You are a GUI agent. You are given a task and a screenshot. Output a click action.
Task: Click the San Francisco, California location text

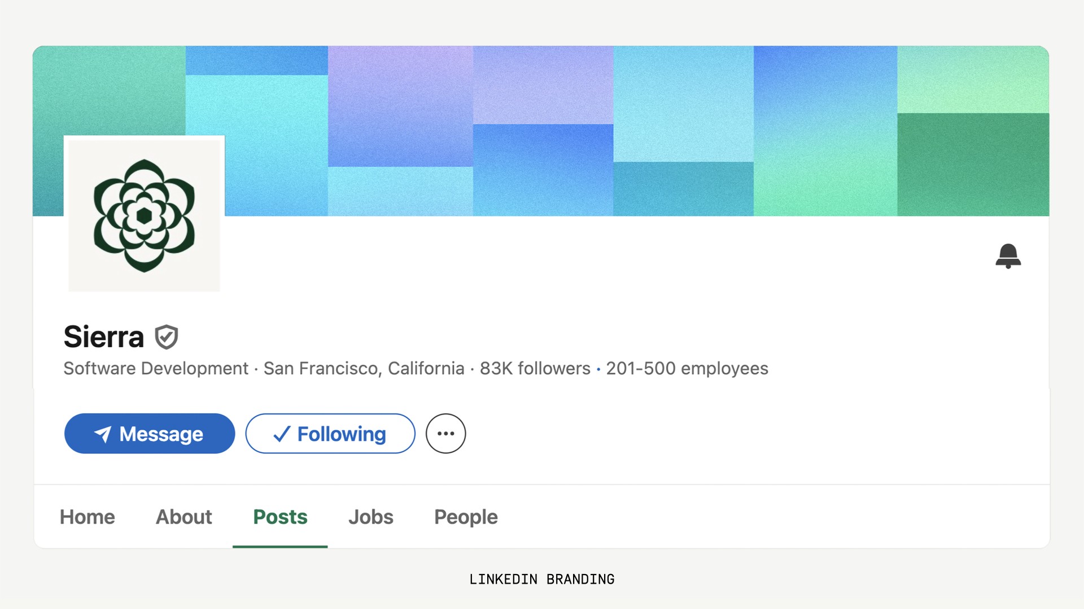pos(364,368)
